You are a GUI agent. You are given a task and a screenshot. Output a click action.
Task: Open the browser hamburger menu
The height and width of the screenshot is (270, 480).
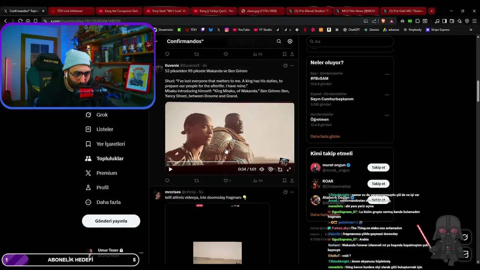[x=475, y=21]
